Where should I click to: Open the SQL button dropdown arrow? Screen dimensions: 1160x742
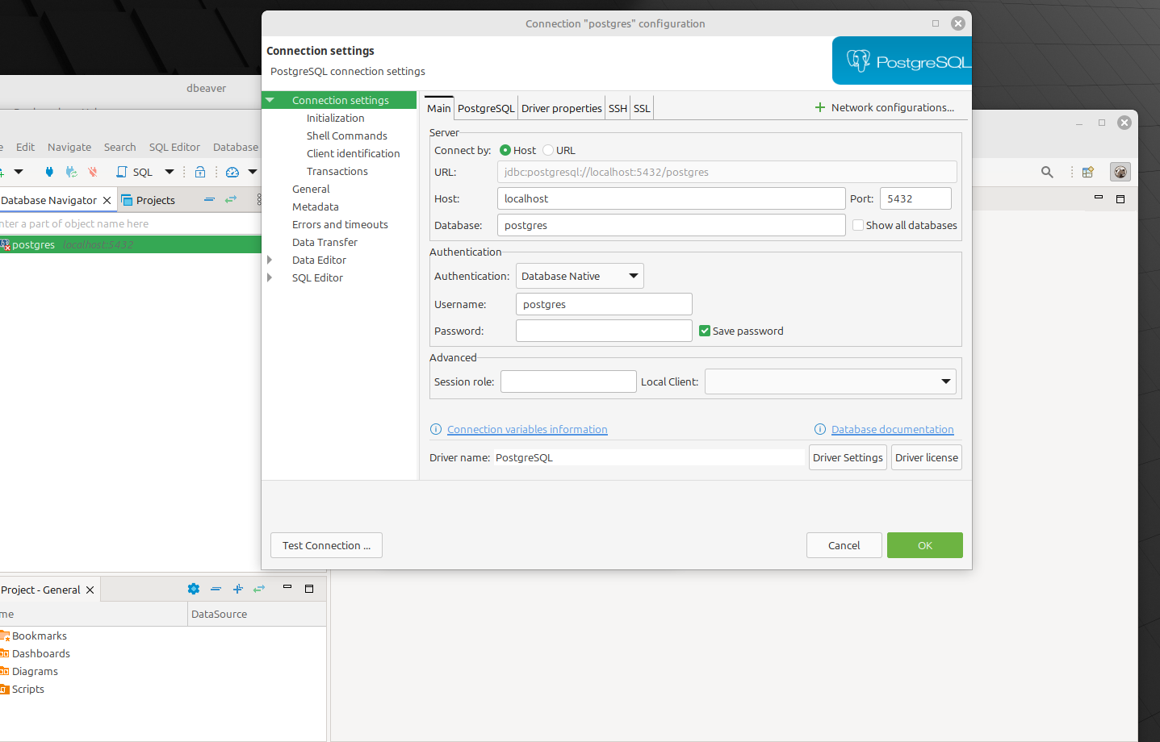click(170, 172)
